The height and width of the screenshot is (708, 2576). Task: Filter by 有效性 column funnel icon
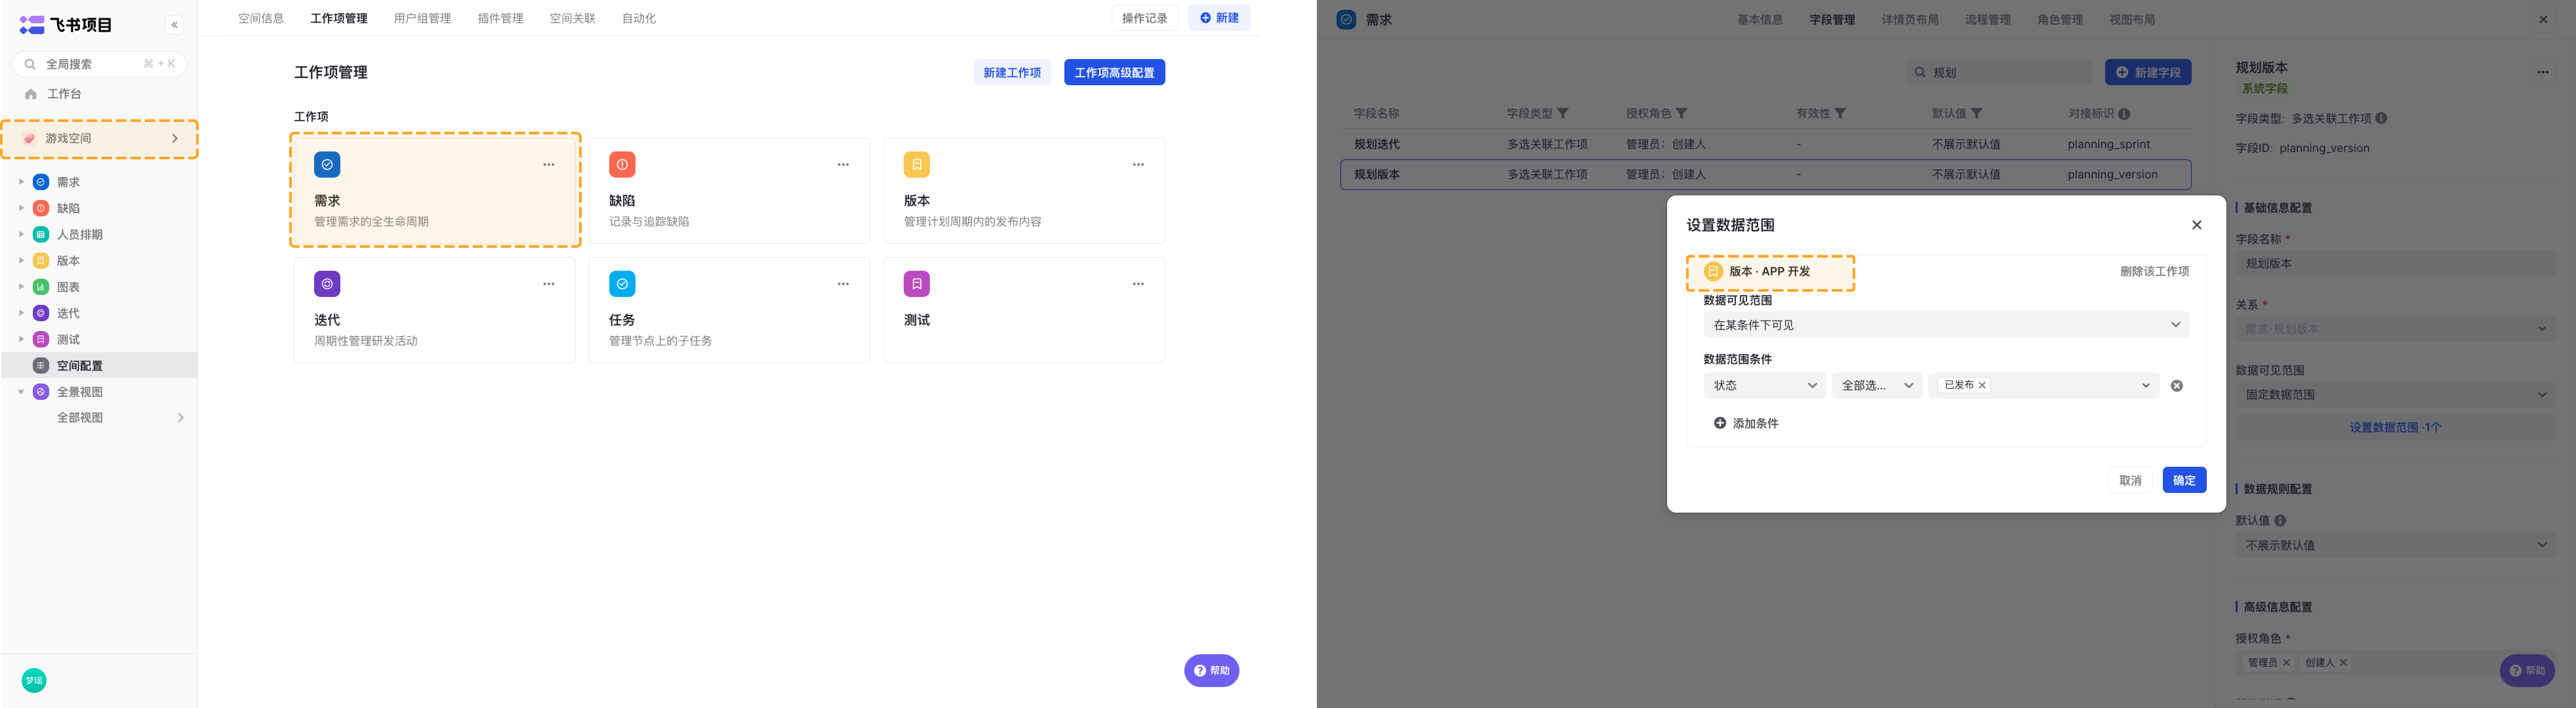click(x=1840, y=114)
